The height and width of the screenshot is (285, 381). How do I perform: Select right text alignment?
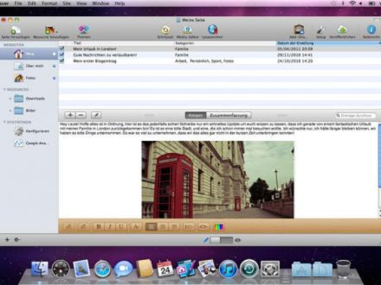point(174,227)
